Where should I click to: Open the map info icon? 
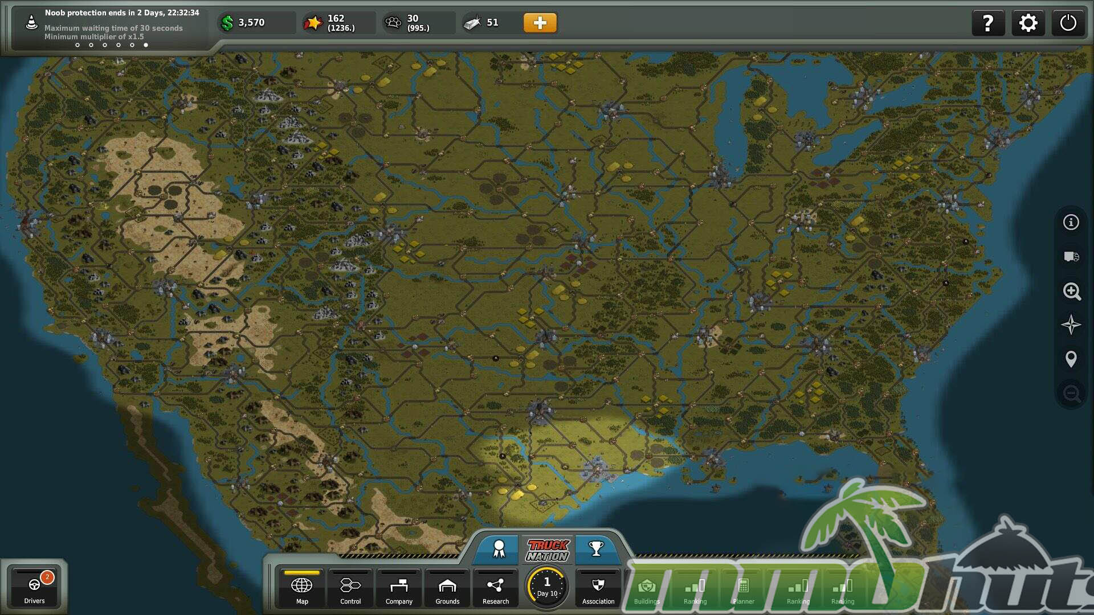[1071, 222]
